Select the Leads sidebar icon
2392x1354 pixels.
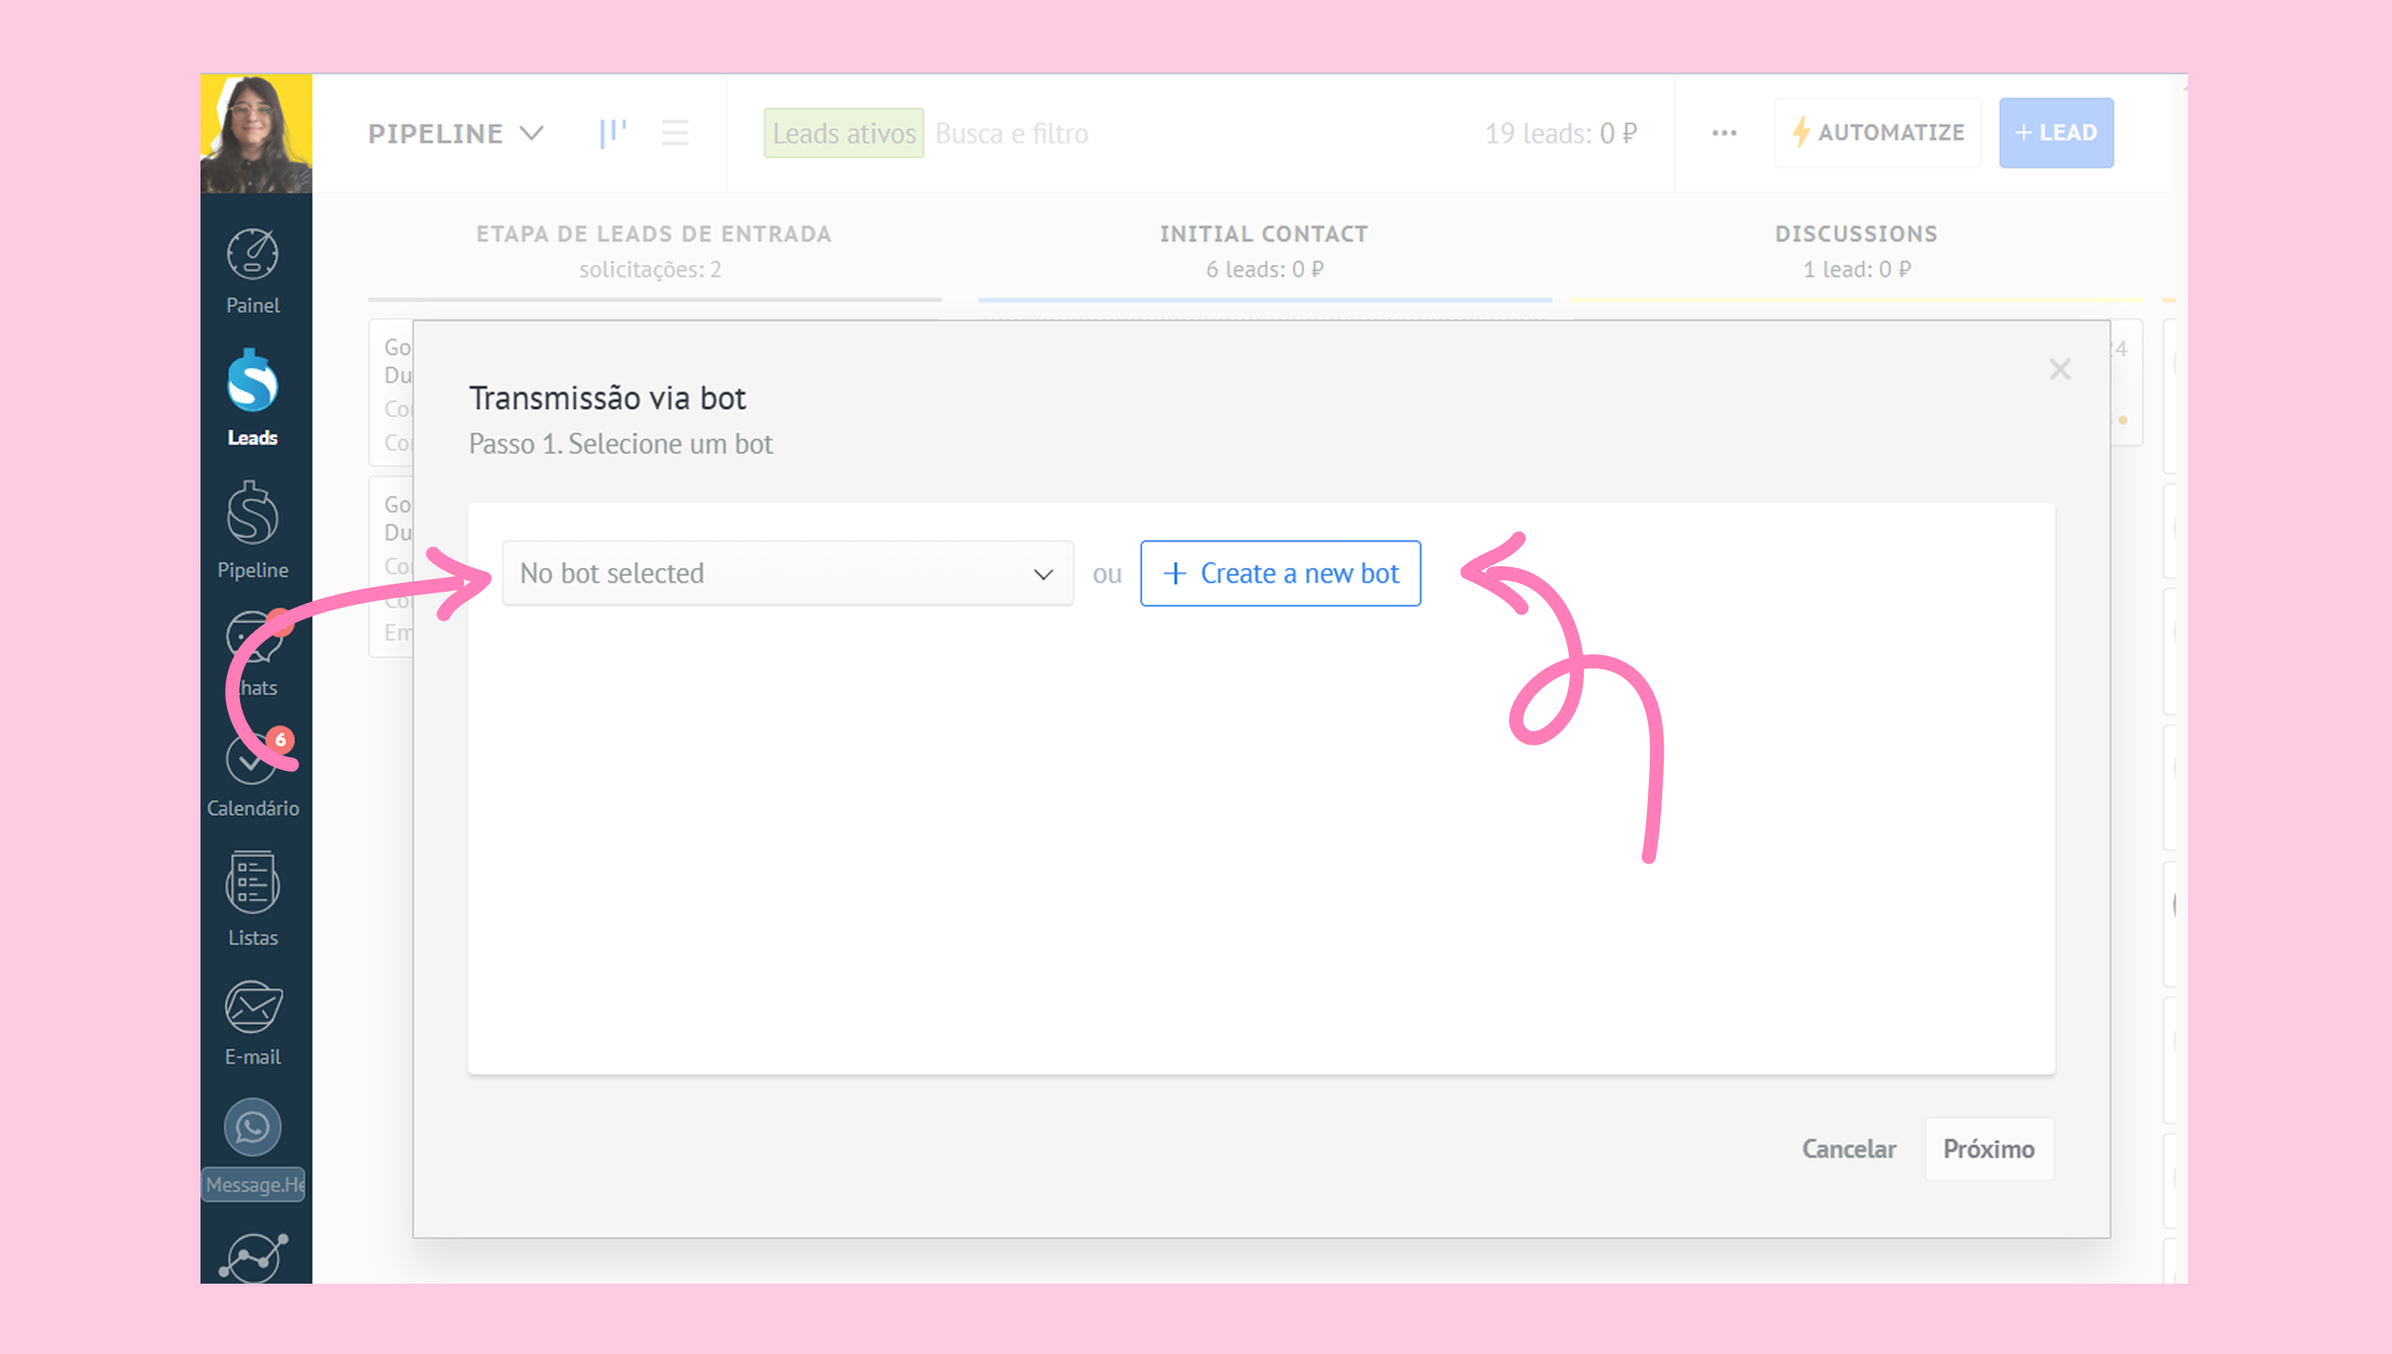coord(252,382)
